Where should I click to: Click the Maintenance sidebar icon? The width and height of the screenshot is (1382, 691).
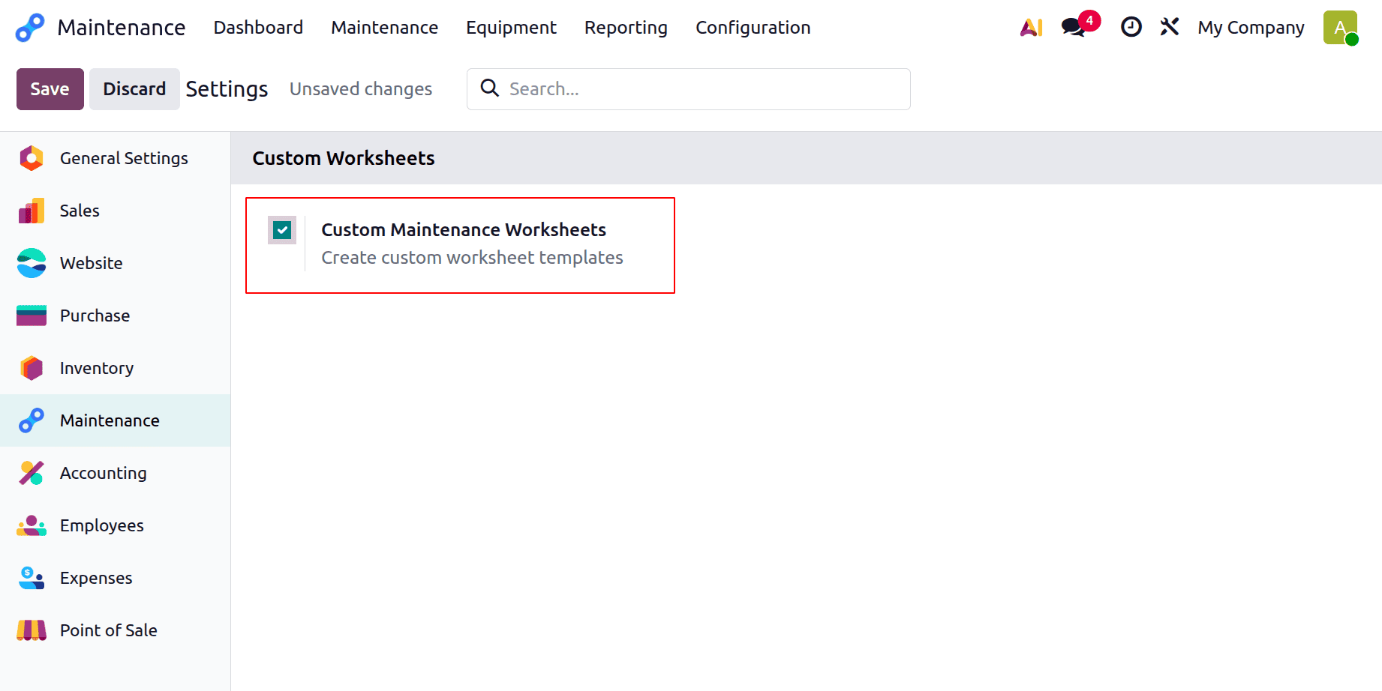point(32,420)
